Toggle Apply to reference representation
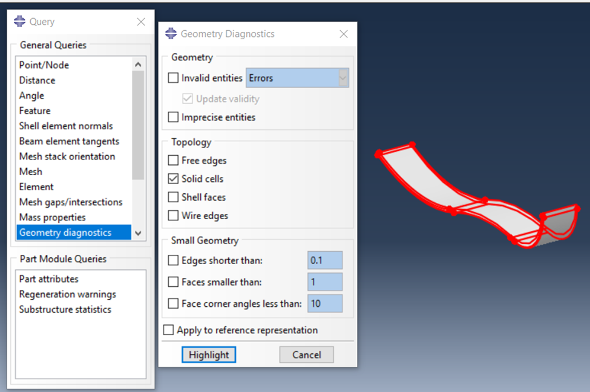The width and height of the screenshot is (590, 392). (169, 330)
